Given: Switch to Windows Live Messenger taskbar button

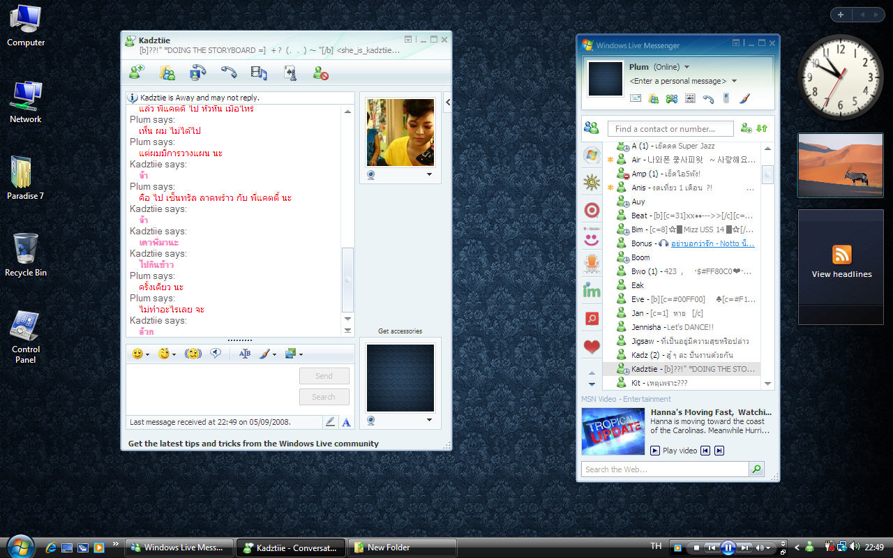Looking at the screenshot, I should coord(181,548).
